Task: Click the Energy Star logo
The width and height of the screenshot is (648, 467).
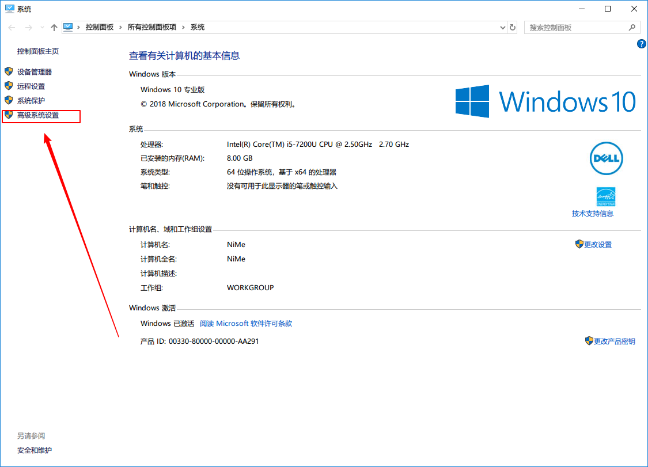Action: [x=606, y=196]
